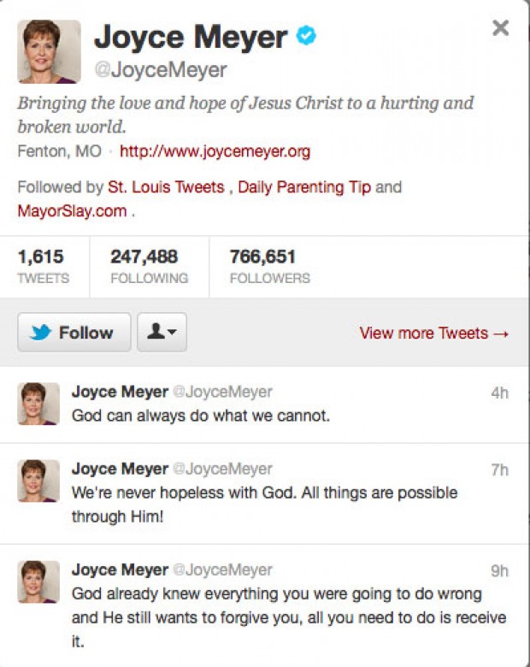Screen dimensions: 530x667
Task: Click the blue verified badge icon
Action: pos(307,36)
